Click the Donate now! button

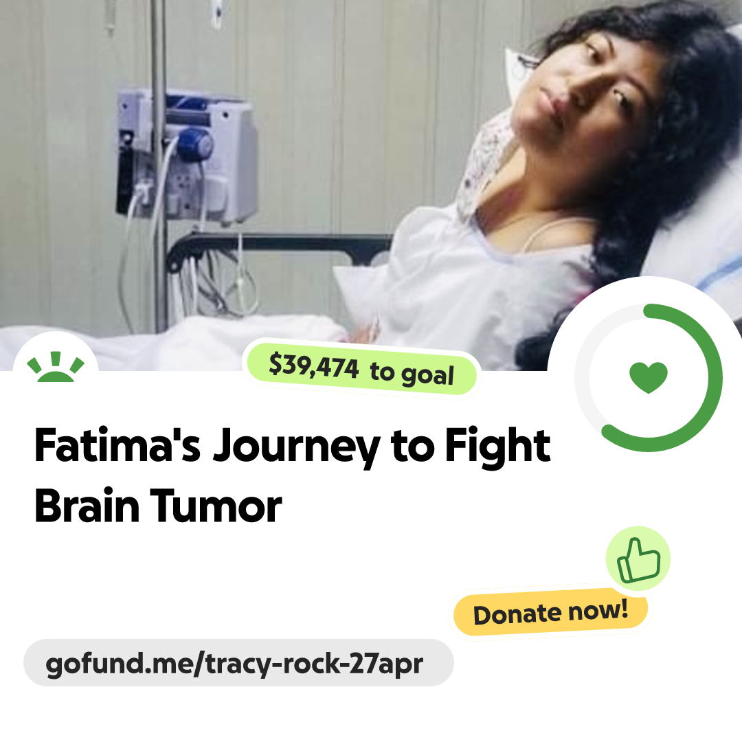click(x=550, y=613)
